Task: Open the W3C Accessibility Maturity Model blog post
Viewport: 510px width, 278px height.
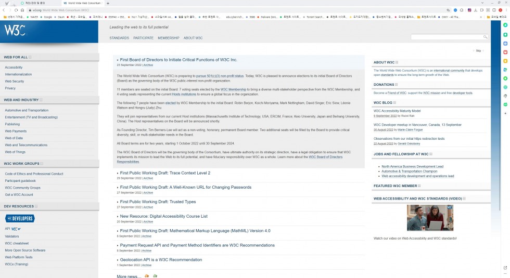Action: point(397,111)
